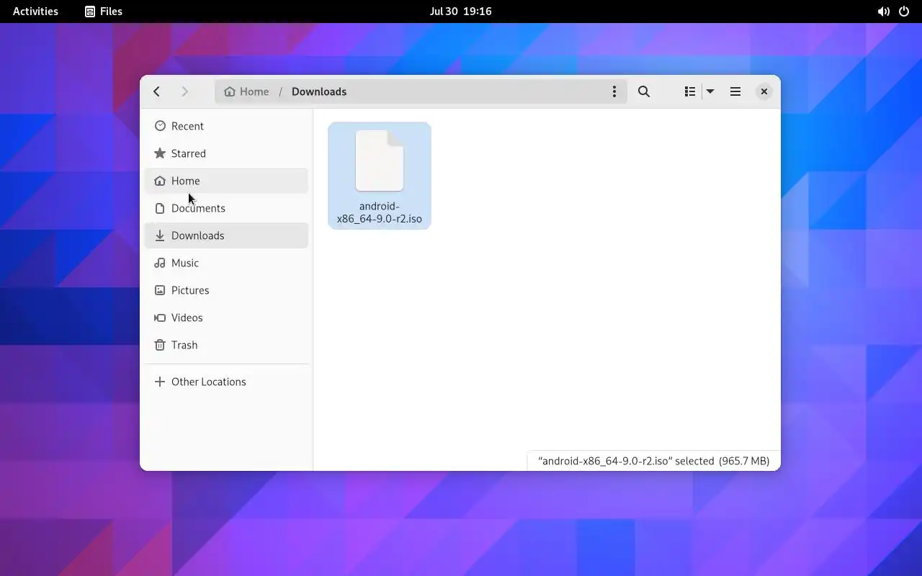Open the search magnifier in Files
This screenshot has width=922, height=576.
(644, 91)
